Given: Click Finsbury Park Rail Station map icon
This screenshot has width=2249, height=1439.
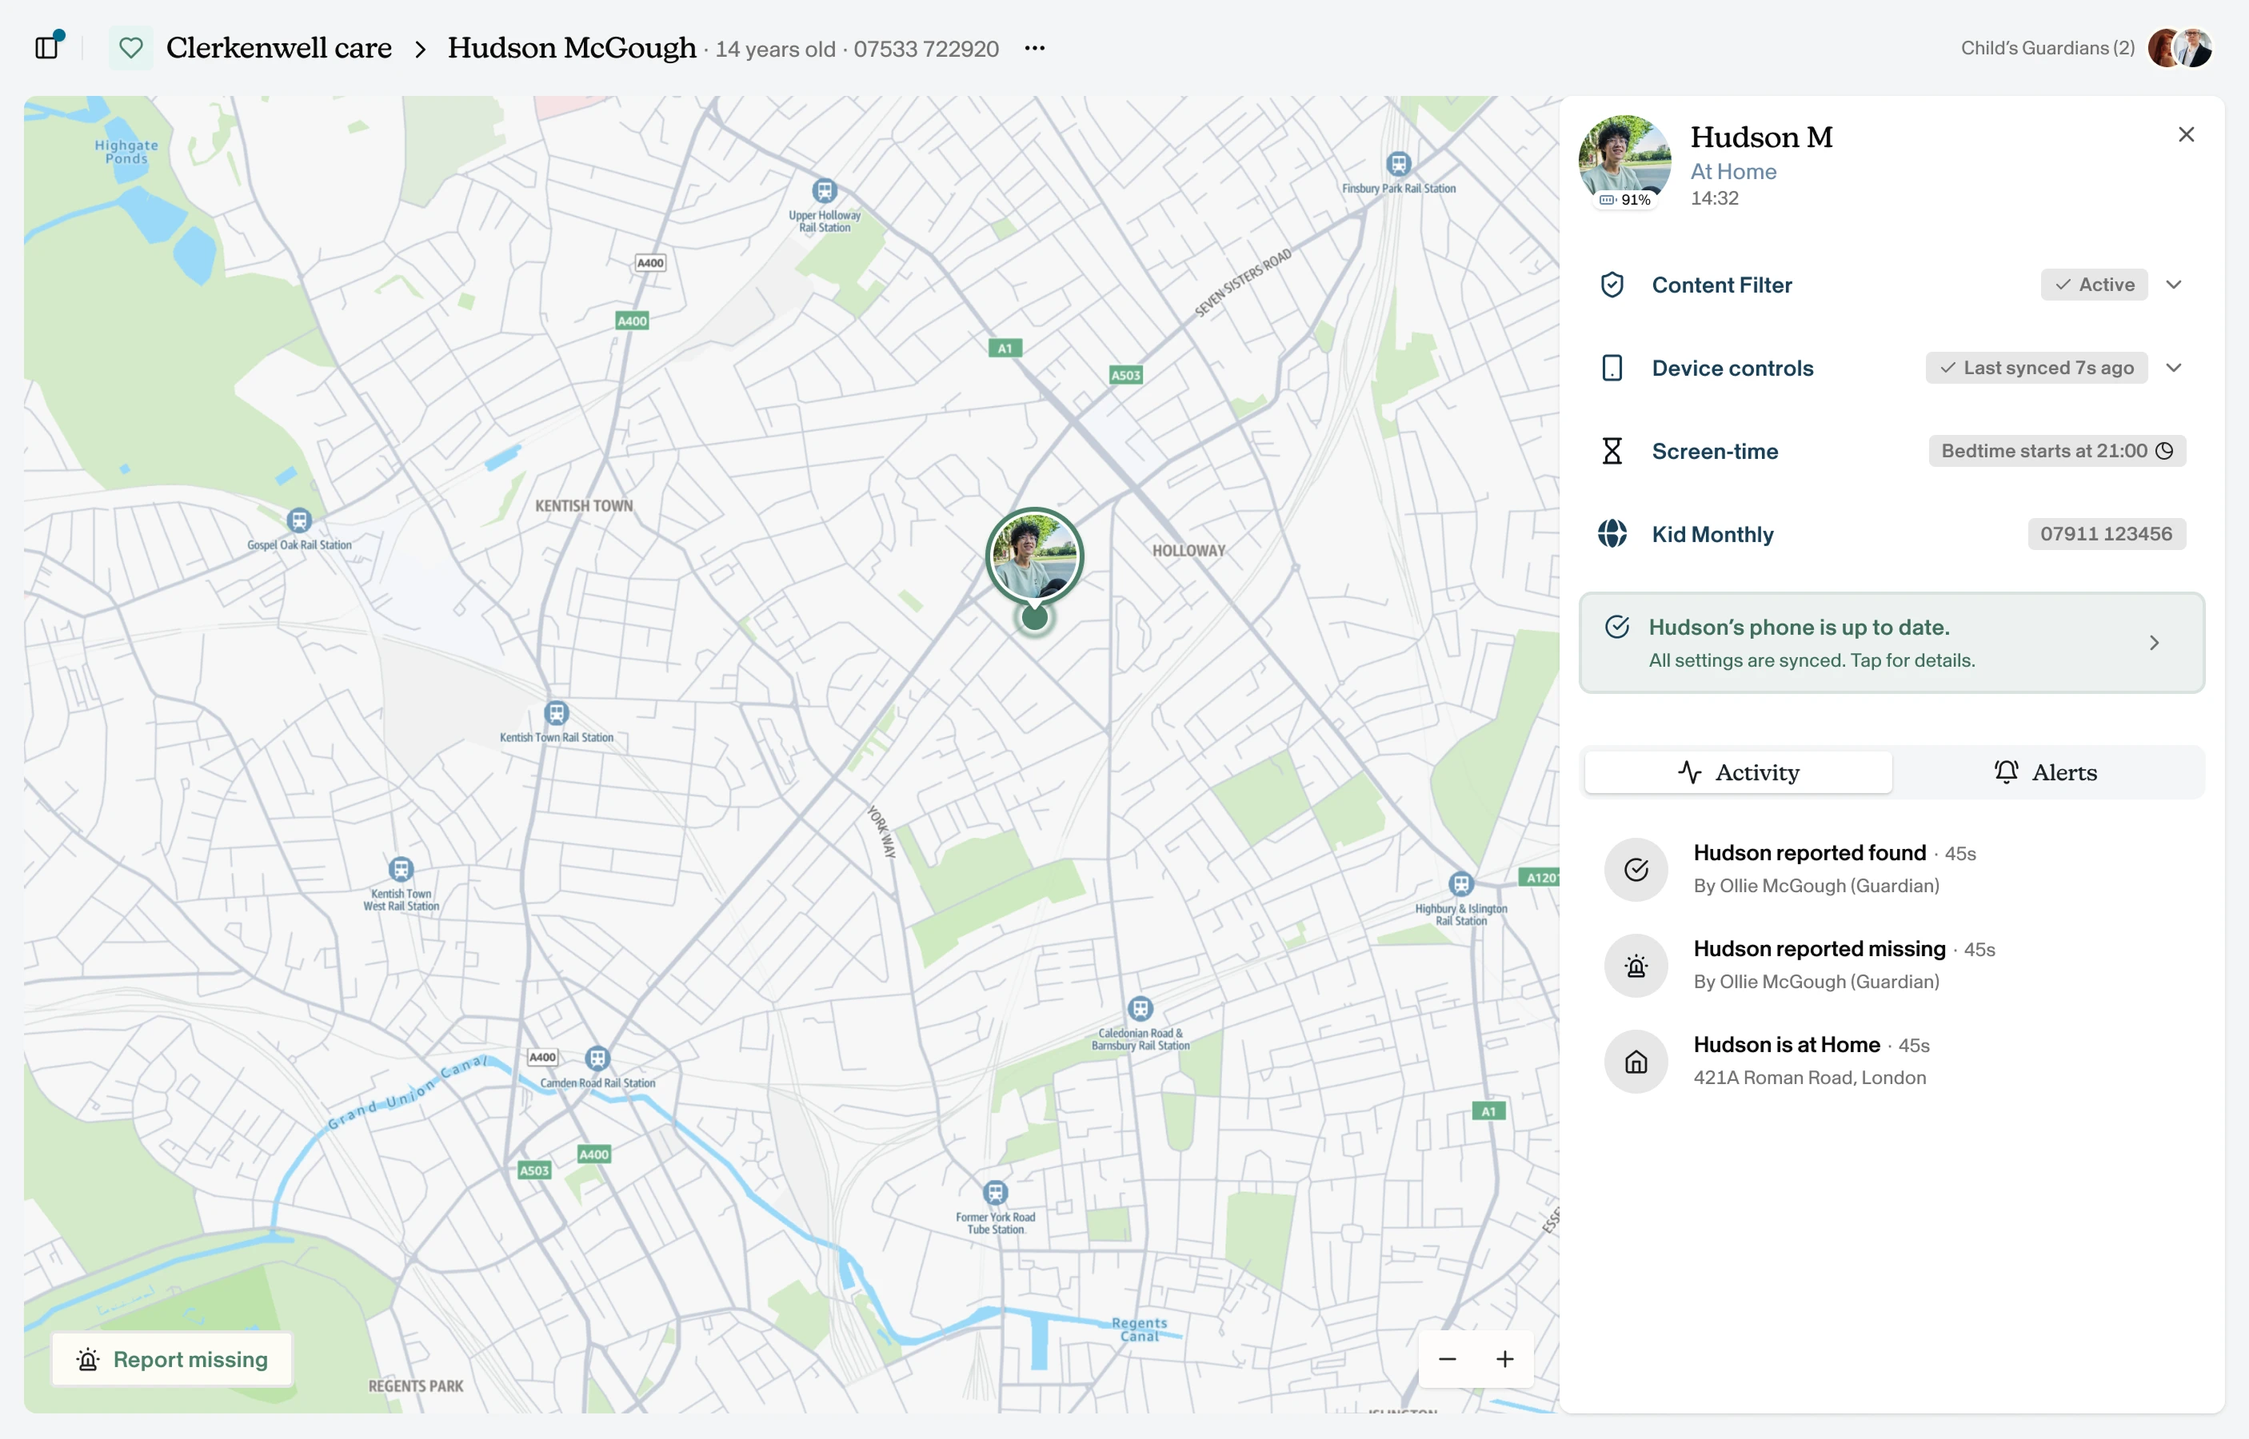Looking at the screenshot, I should coord(1398,165).
